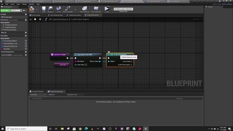Add a new macro with plus icon
233x131 pixels.
(x=26, y=32)
